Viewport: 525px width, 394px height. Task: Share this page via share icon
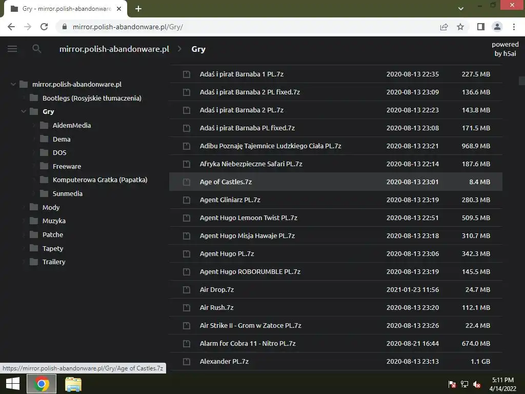(444, 27)
